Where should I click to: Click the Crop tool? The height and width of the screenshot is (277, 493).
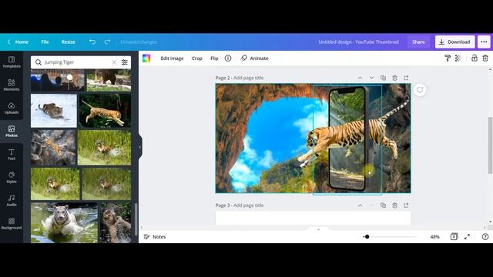tap(197, 58)
